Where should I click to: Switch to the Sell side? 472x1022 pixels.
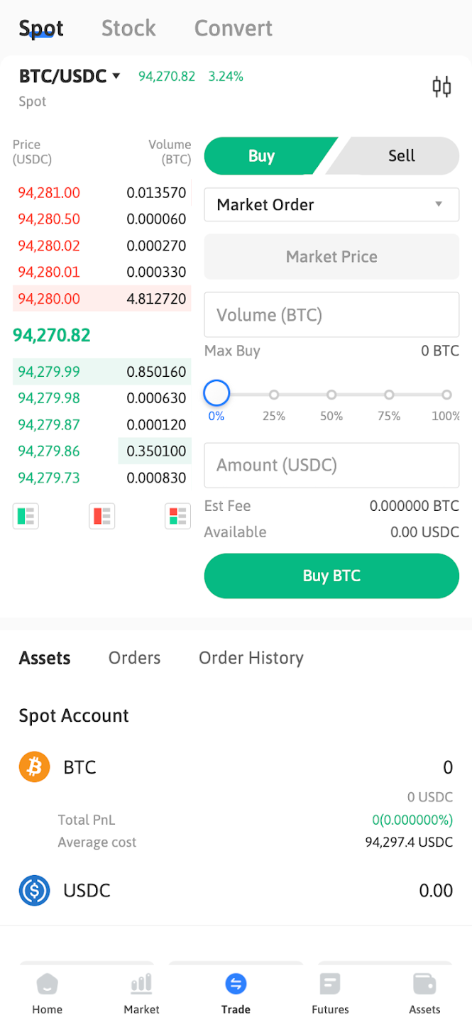(402, 155)
